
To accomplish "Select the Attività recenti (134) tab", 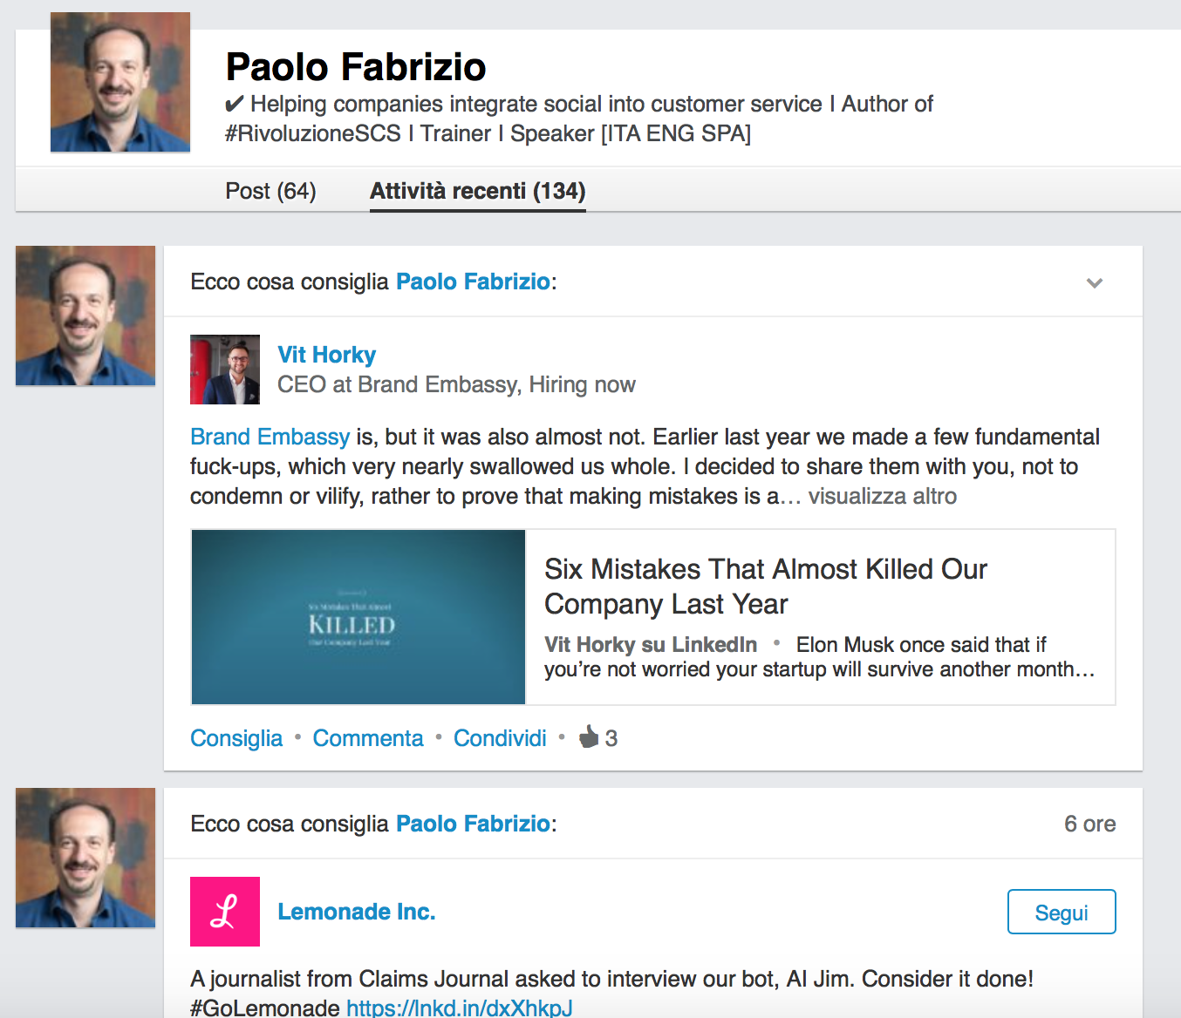I will point(477,191).
